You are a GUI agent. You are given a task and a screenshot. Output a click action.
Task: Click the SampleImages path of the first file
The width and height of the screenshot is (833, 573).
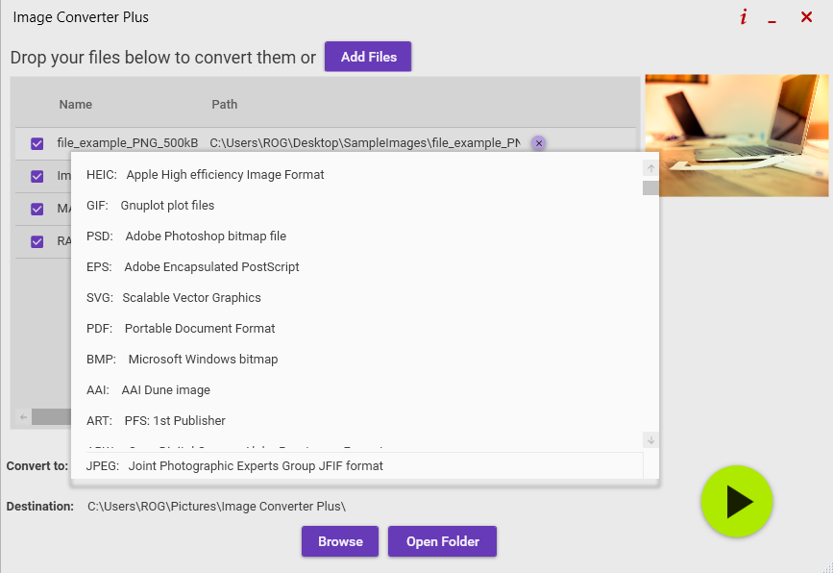[x=365, y=143]
